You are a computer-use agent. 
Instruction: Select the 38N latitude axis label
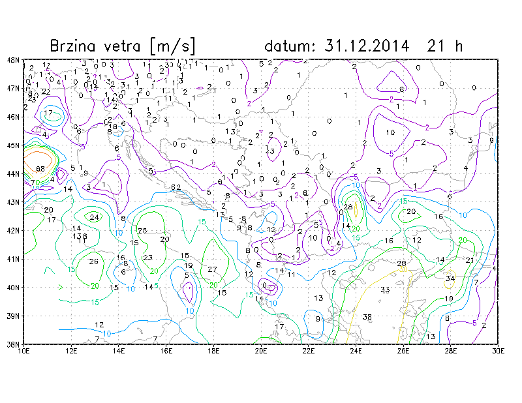13,344
